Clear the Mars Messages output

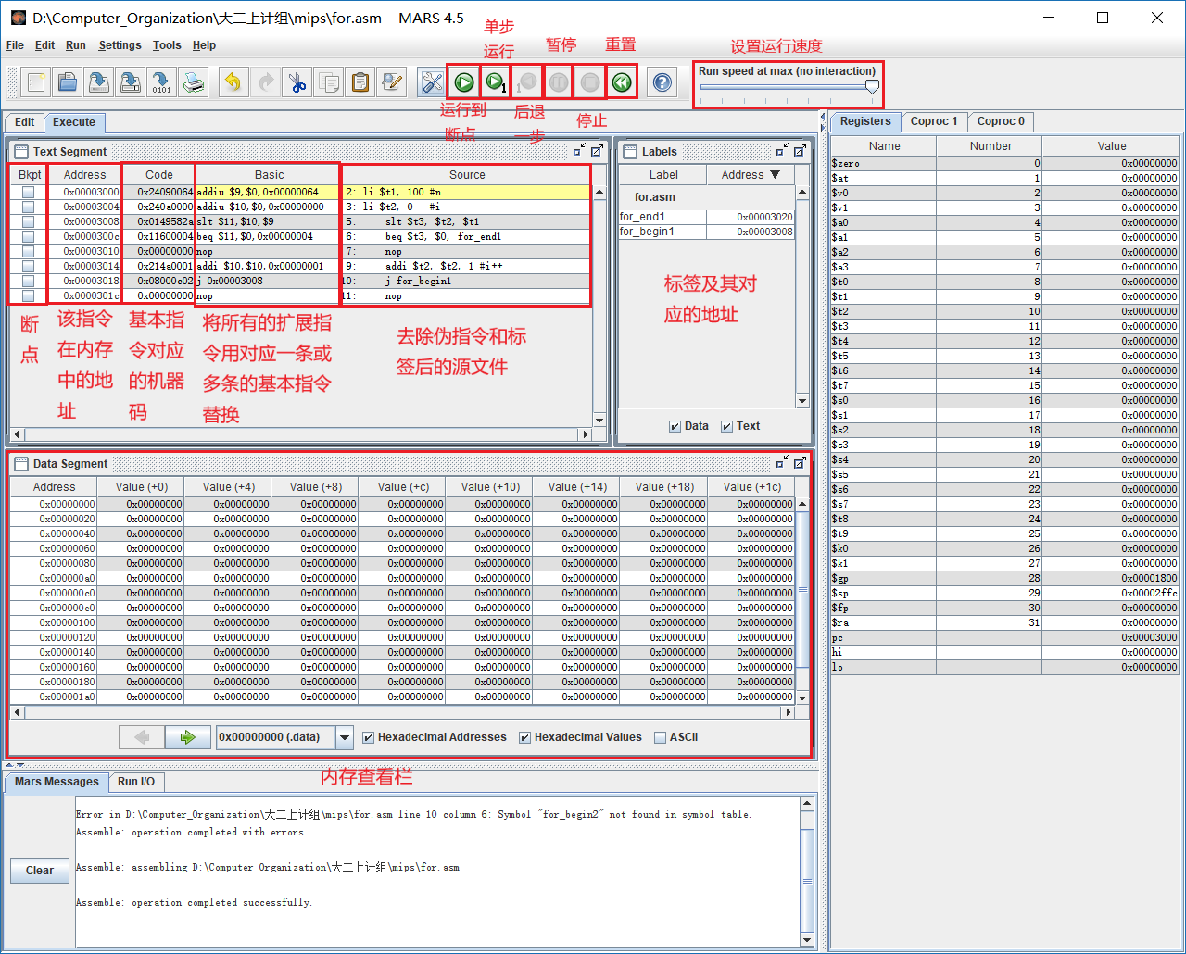coord(39,871)
